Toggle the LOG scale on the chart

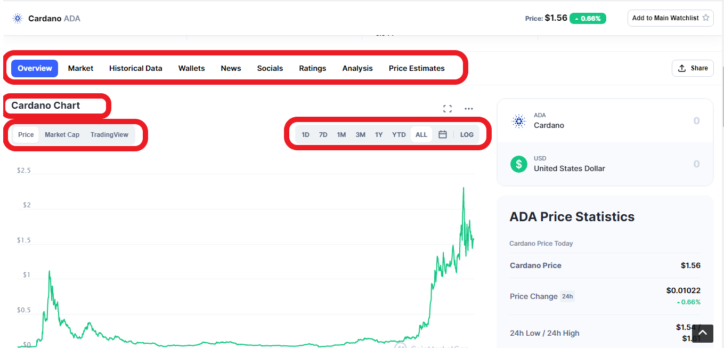tap(467, 135)
